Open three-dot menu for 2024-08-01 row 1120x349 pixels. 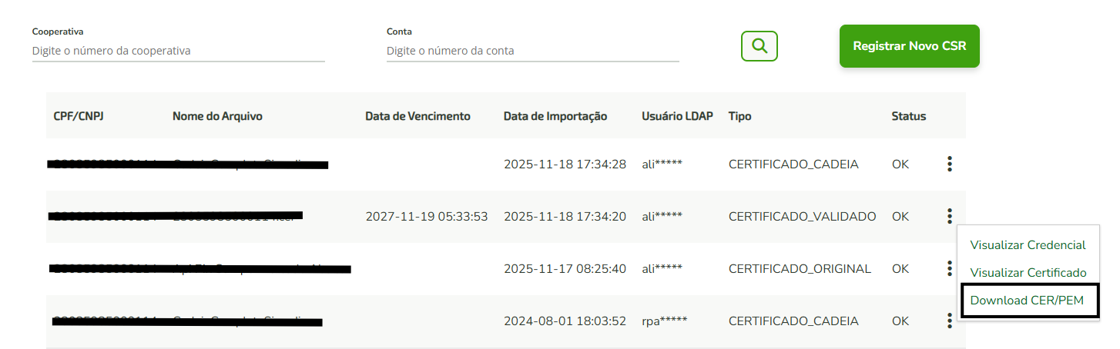(x=950, y=321)
